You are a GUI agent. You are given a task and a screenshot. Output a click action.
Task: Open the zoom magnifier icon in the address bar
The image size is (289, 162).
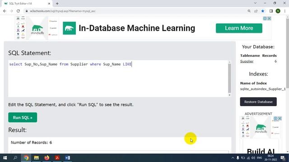pyautogui.click(x=249, y=11)
